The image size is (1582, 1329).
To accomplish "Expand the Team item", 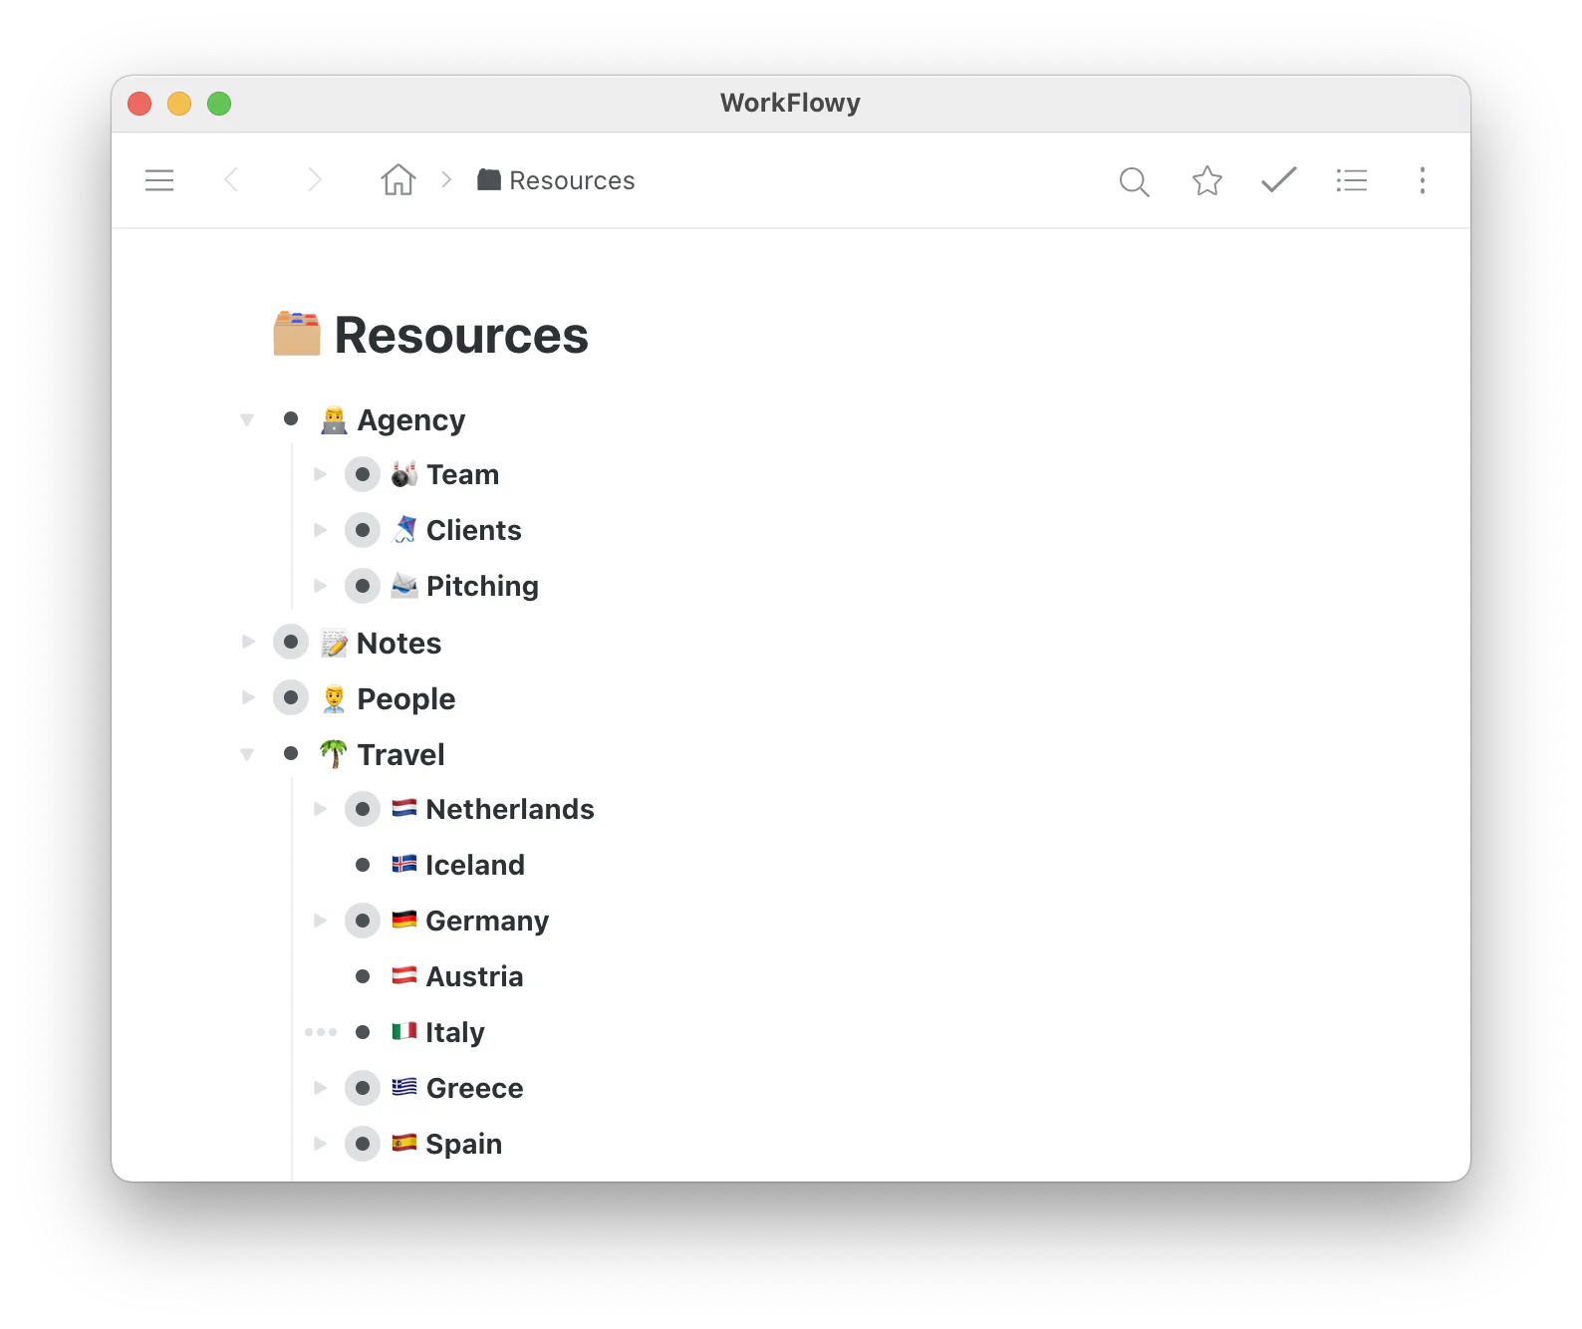I will (x=320, y=474).
